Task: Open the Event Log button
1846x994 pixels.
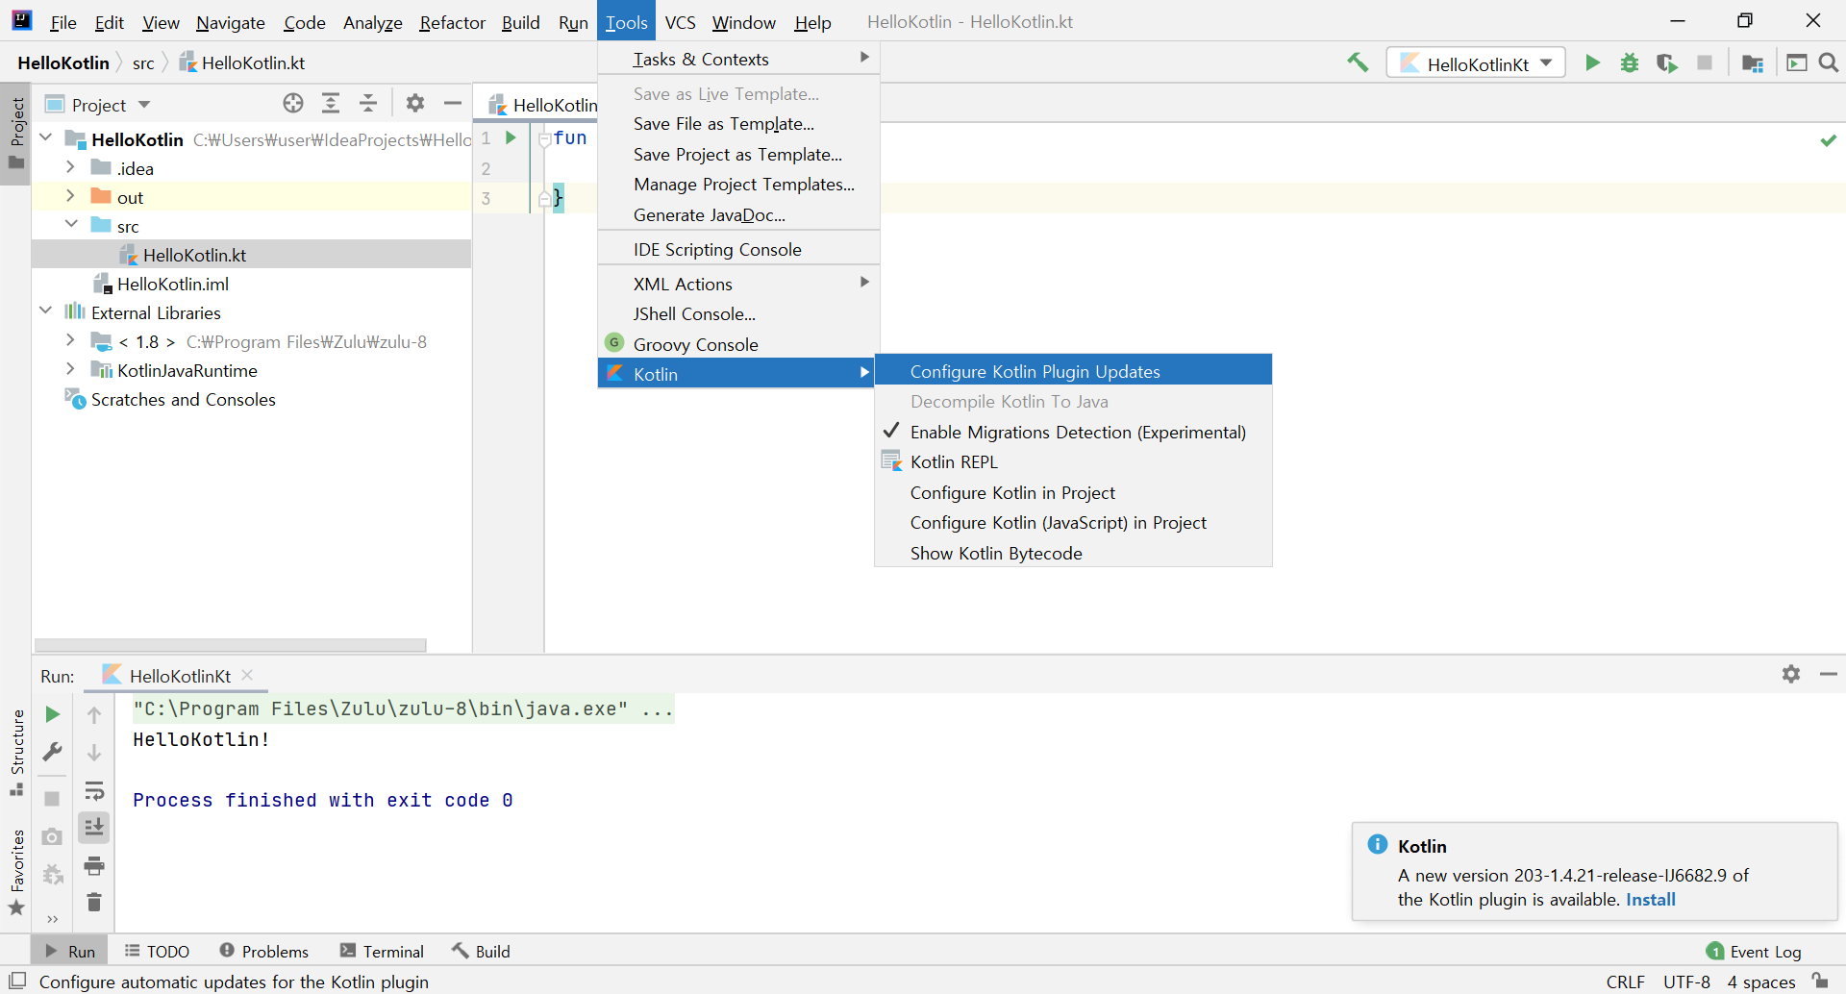Action: pyautogui.click(x=1754, y=951)
